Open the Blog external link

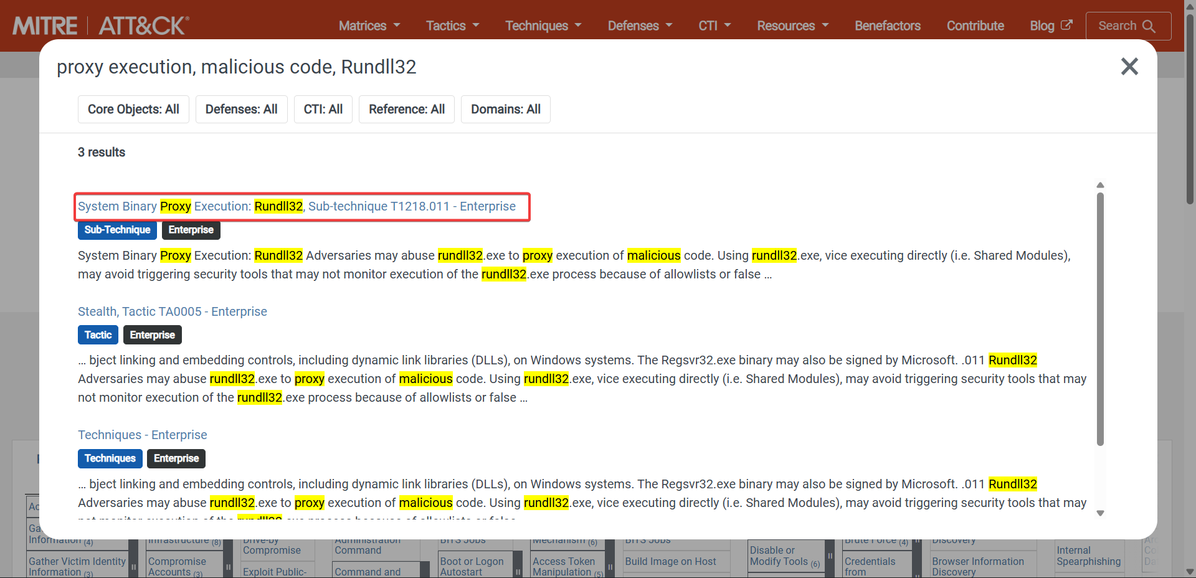tap(1051, 26)
